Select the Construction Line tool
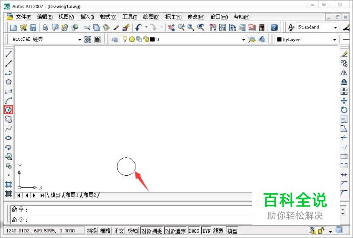Screen dimensions: 353x238 pyautogui.click(x=8, y=64)
